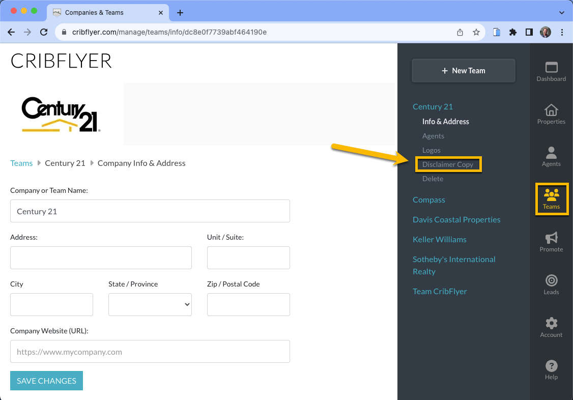Open the Logos submenu item

tap(431, 150)
